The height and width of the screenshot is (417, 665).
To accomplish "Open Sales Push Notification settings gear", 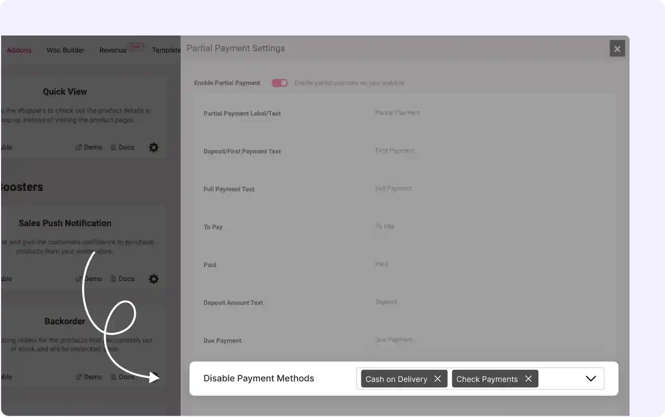I will 154,278.
